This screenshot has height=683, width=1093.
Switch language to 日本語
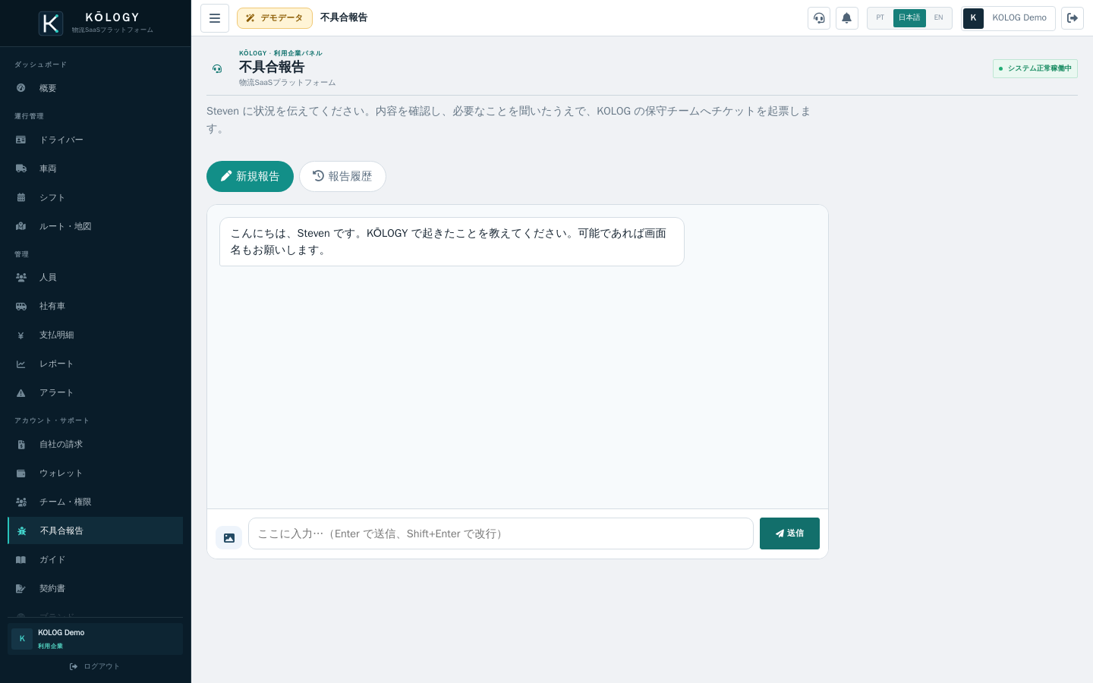(909, 17)
